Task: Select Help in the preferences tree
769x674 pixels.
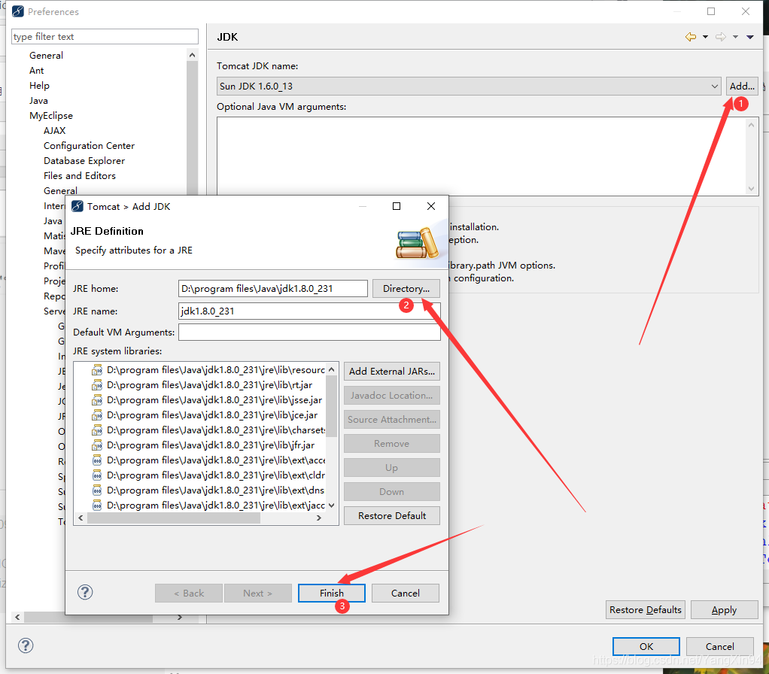Action: 39,85
